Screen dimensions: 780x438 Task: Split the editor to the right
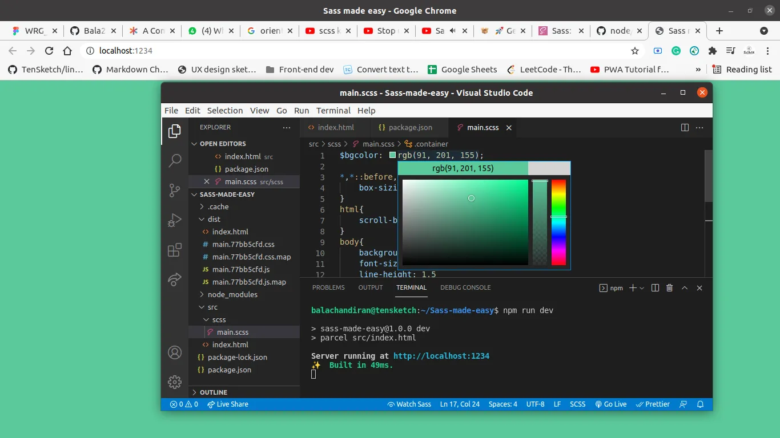click(685, 128)
